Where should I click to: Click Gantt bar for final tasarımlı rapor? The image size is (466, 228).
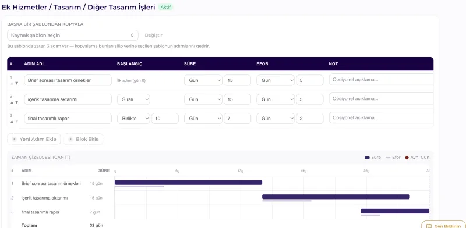point(395,211)
